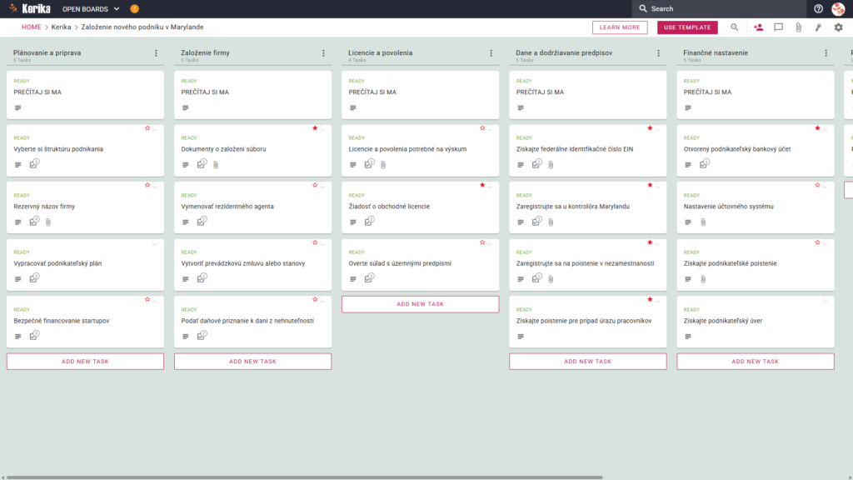Toggle star on Získajte federálne identifikačné číslo EIN
The width and height of the screenshot is (853, 480).
coord(650,128)
